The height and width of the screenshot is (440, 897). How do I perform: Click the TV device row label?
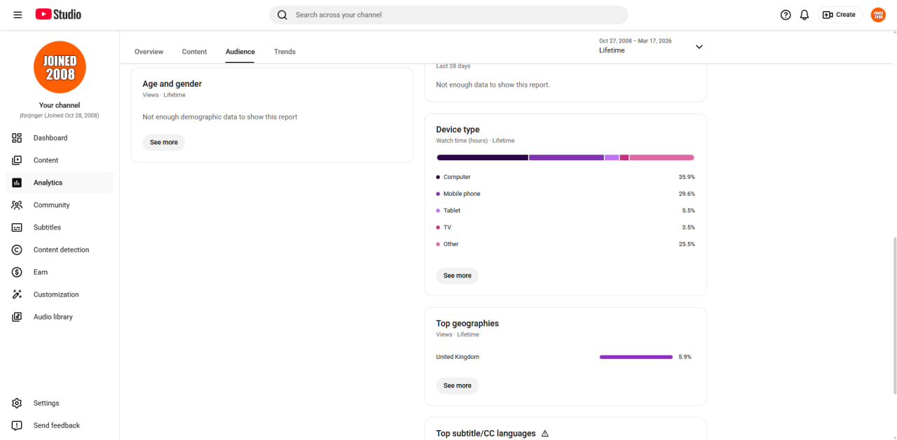point(447,227)
